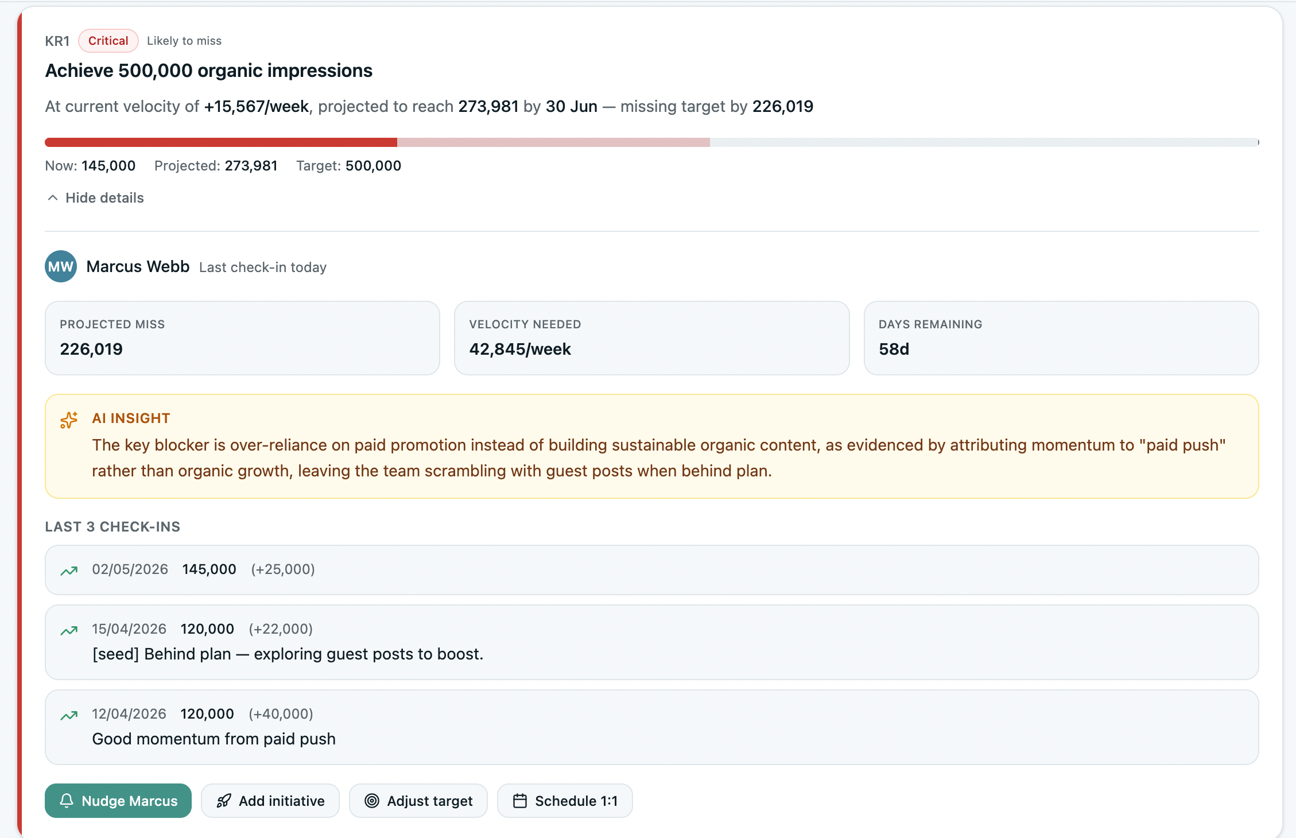This screenshot has height=838, width=1296.
Task: Click the check-in dated 02/05/2026
Action: click(x=652, y=570)
